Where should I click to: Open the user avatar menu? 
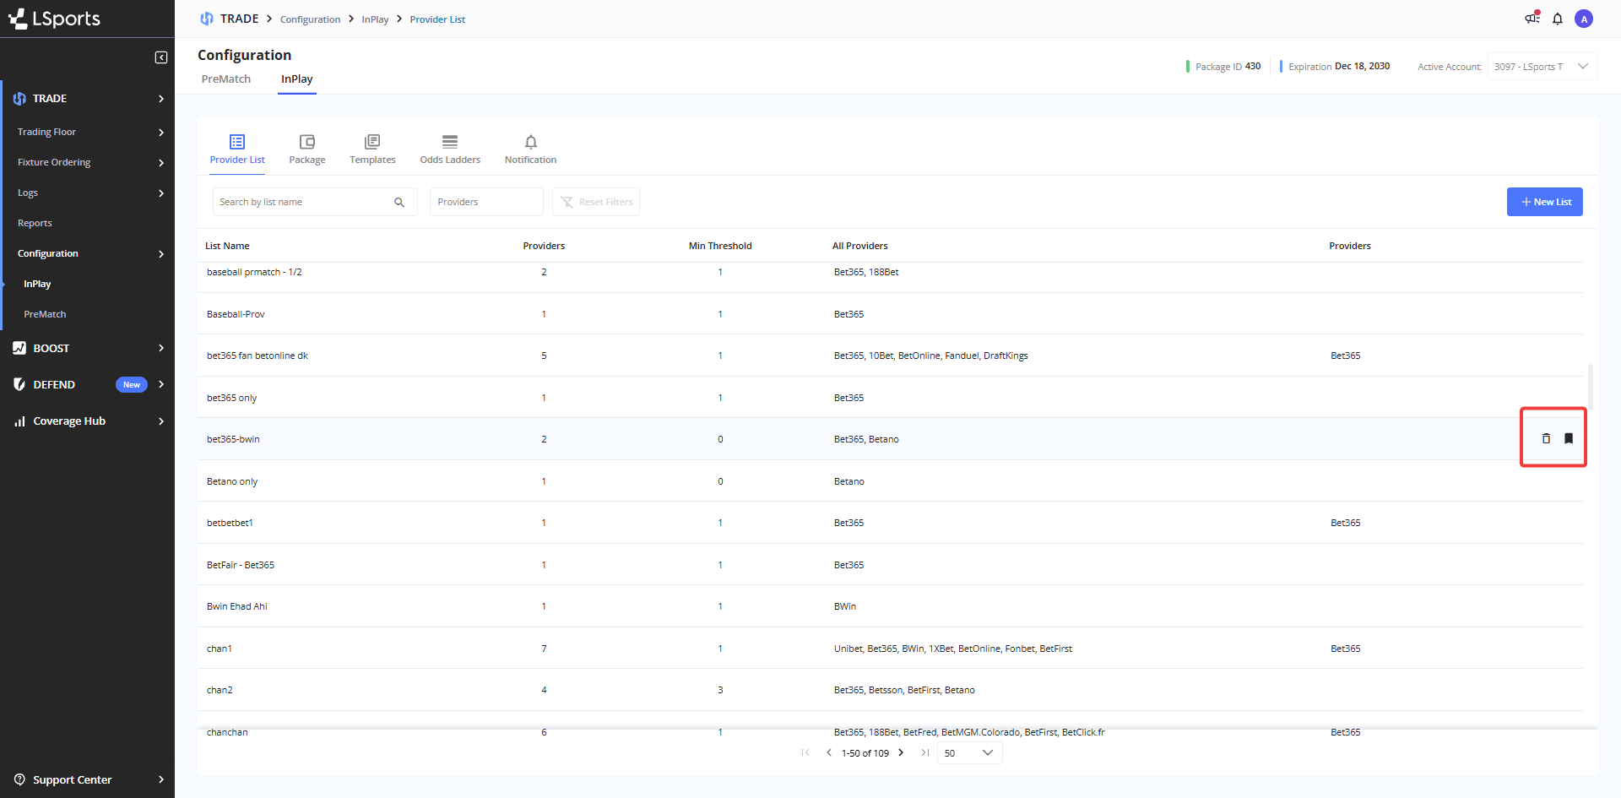click(1584, 19)
